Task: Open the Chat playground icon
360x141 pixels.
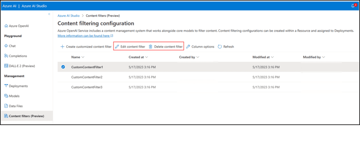Action: pyautogui.click(x=6, y=46)
